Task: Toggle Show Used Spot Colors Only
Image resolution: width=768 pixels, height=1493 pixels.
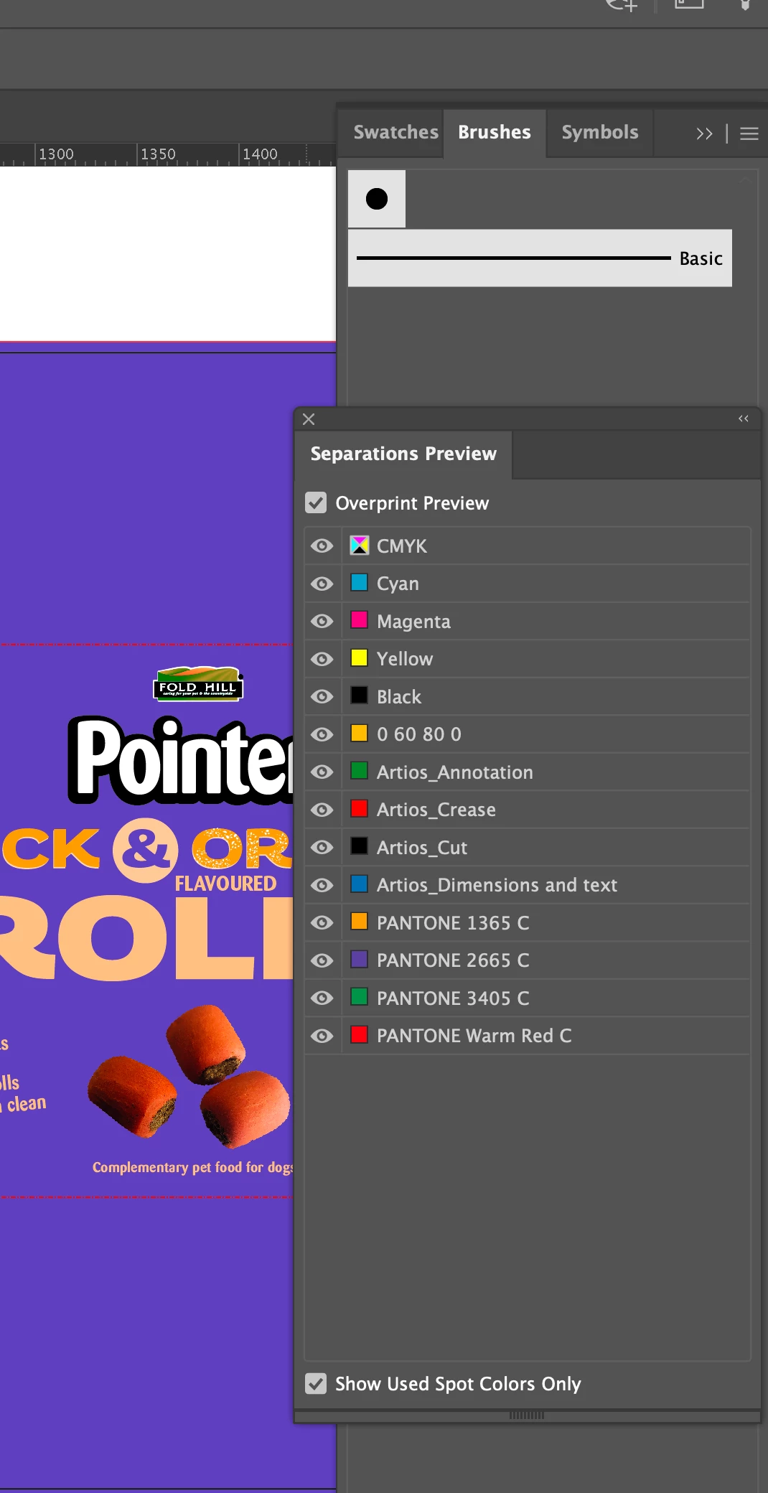Action: 316,1384
